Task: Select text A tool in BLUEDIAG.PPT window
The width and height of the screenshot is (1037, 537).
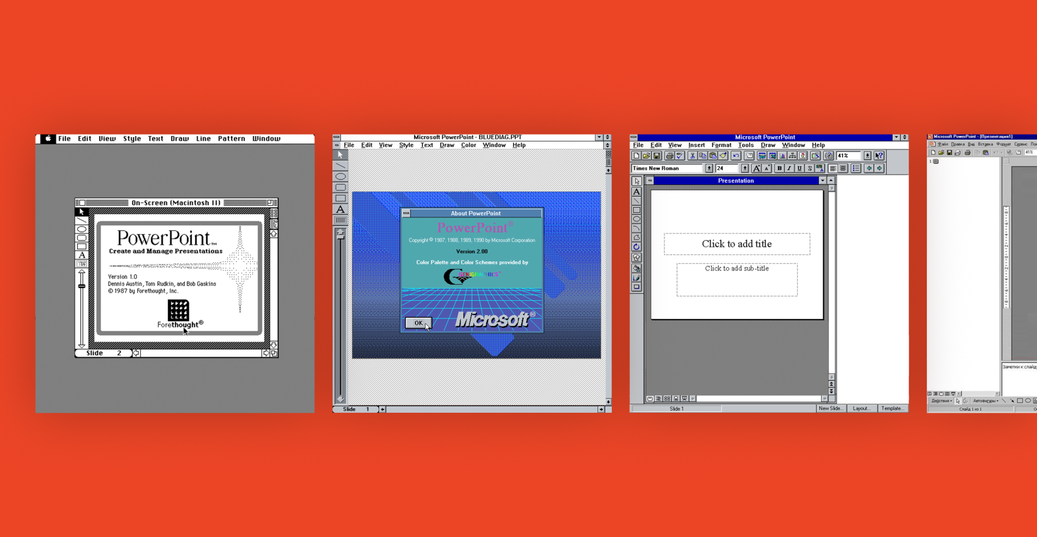Action: (x=340, y=209)
